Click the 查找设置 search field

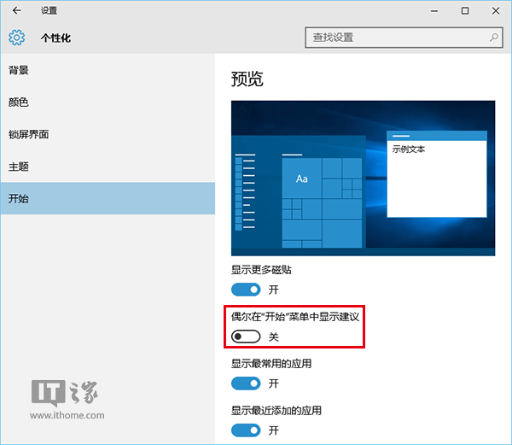397,38
